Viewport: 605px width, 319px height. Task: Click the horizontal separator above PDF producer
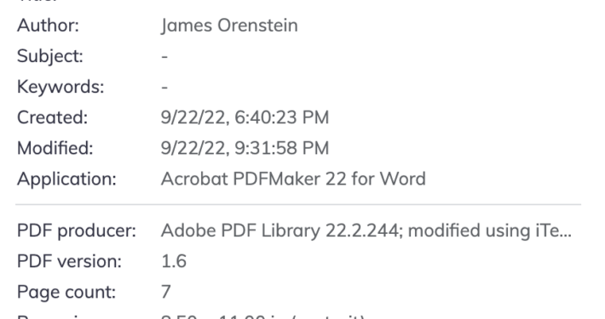point(298,204)
